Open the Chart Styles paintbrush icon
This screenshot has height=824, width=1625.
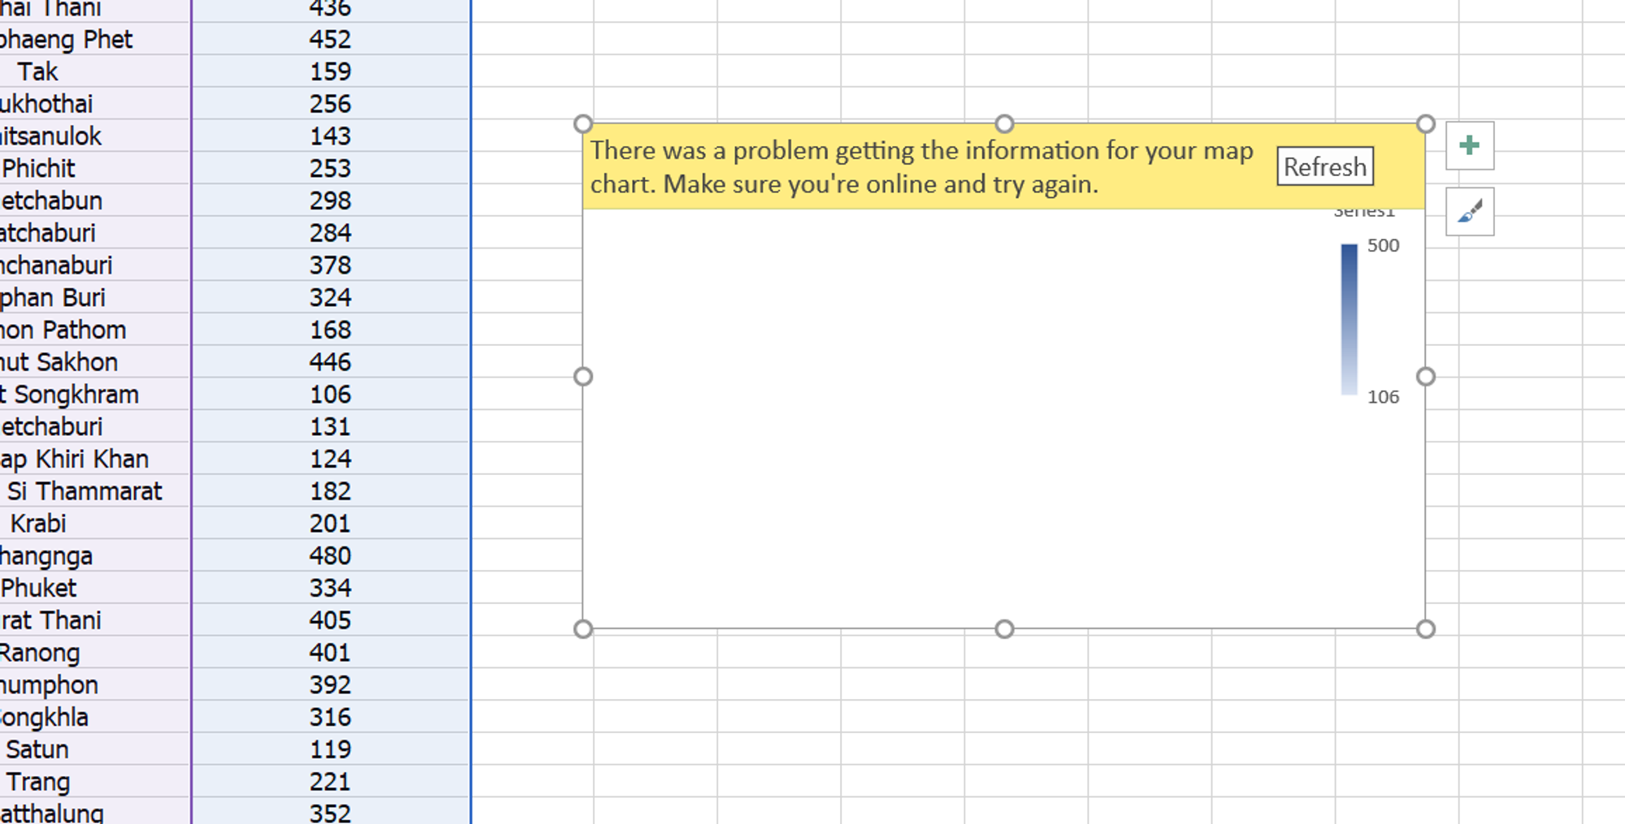pyautogui.click(x=1469, y=212)
